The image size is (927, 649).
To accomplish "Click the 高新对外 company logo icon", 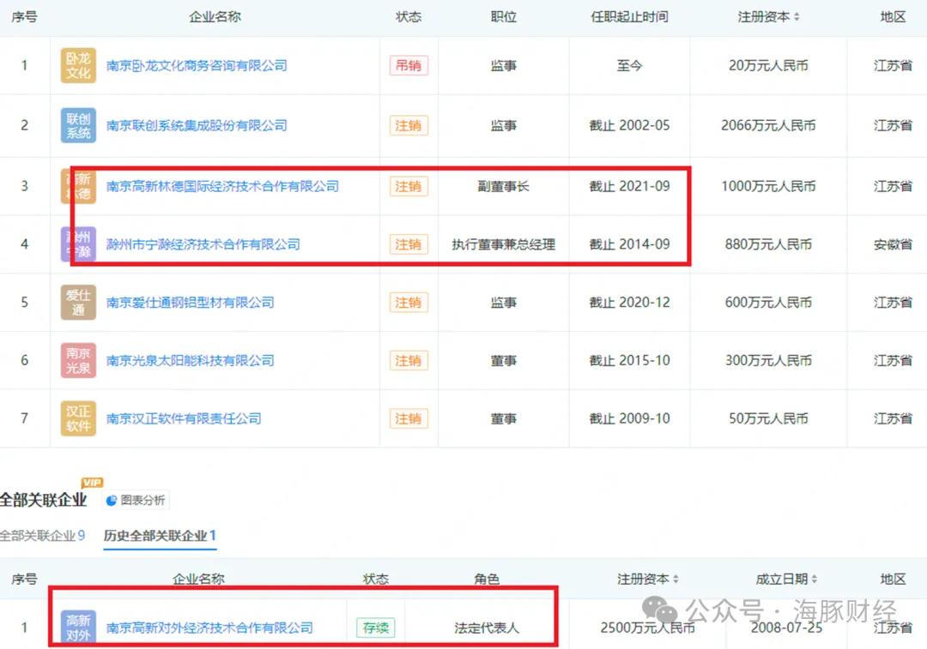I will [x=78, y=628].
